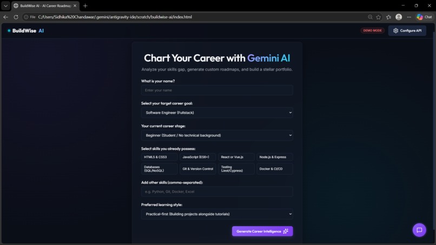436x245 pixels.
Task: Open the current career stage dropdown
Action: [217, 135]
